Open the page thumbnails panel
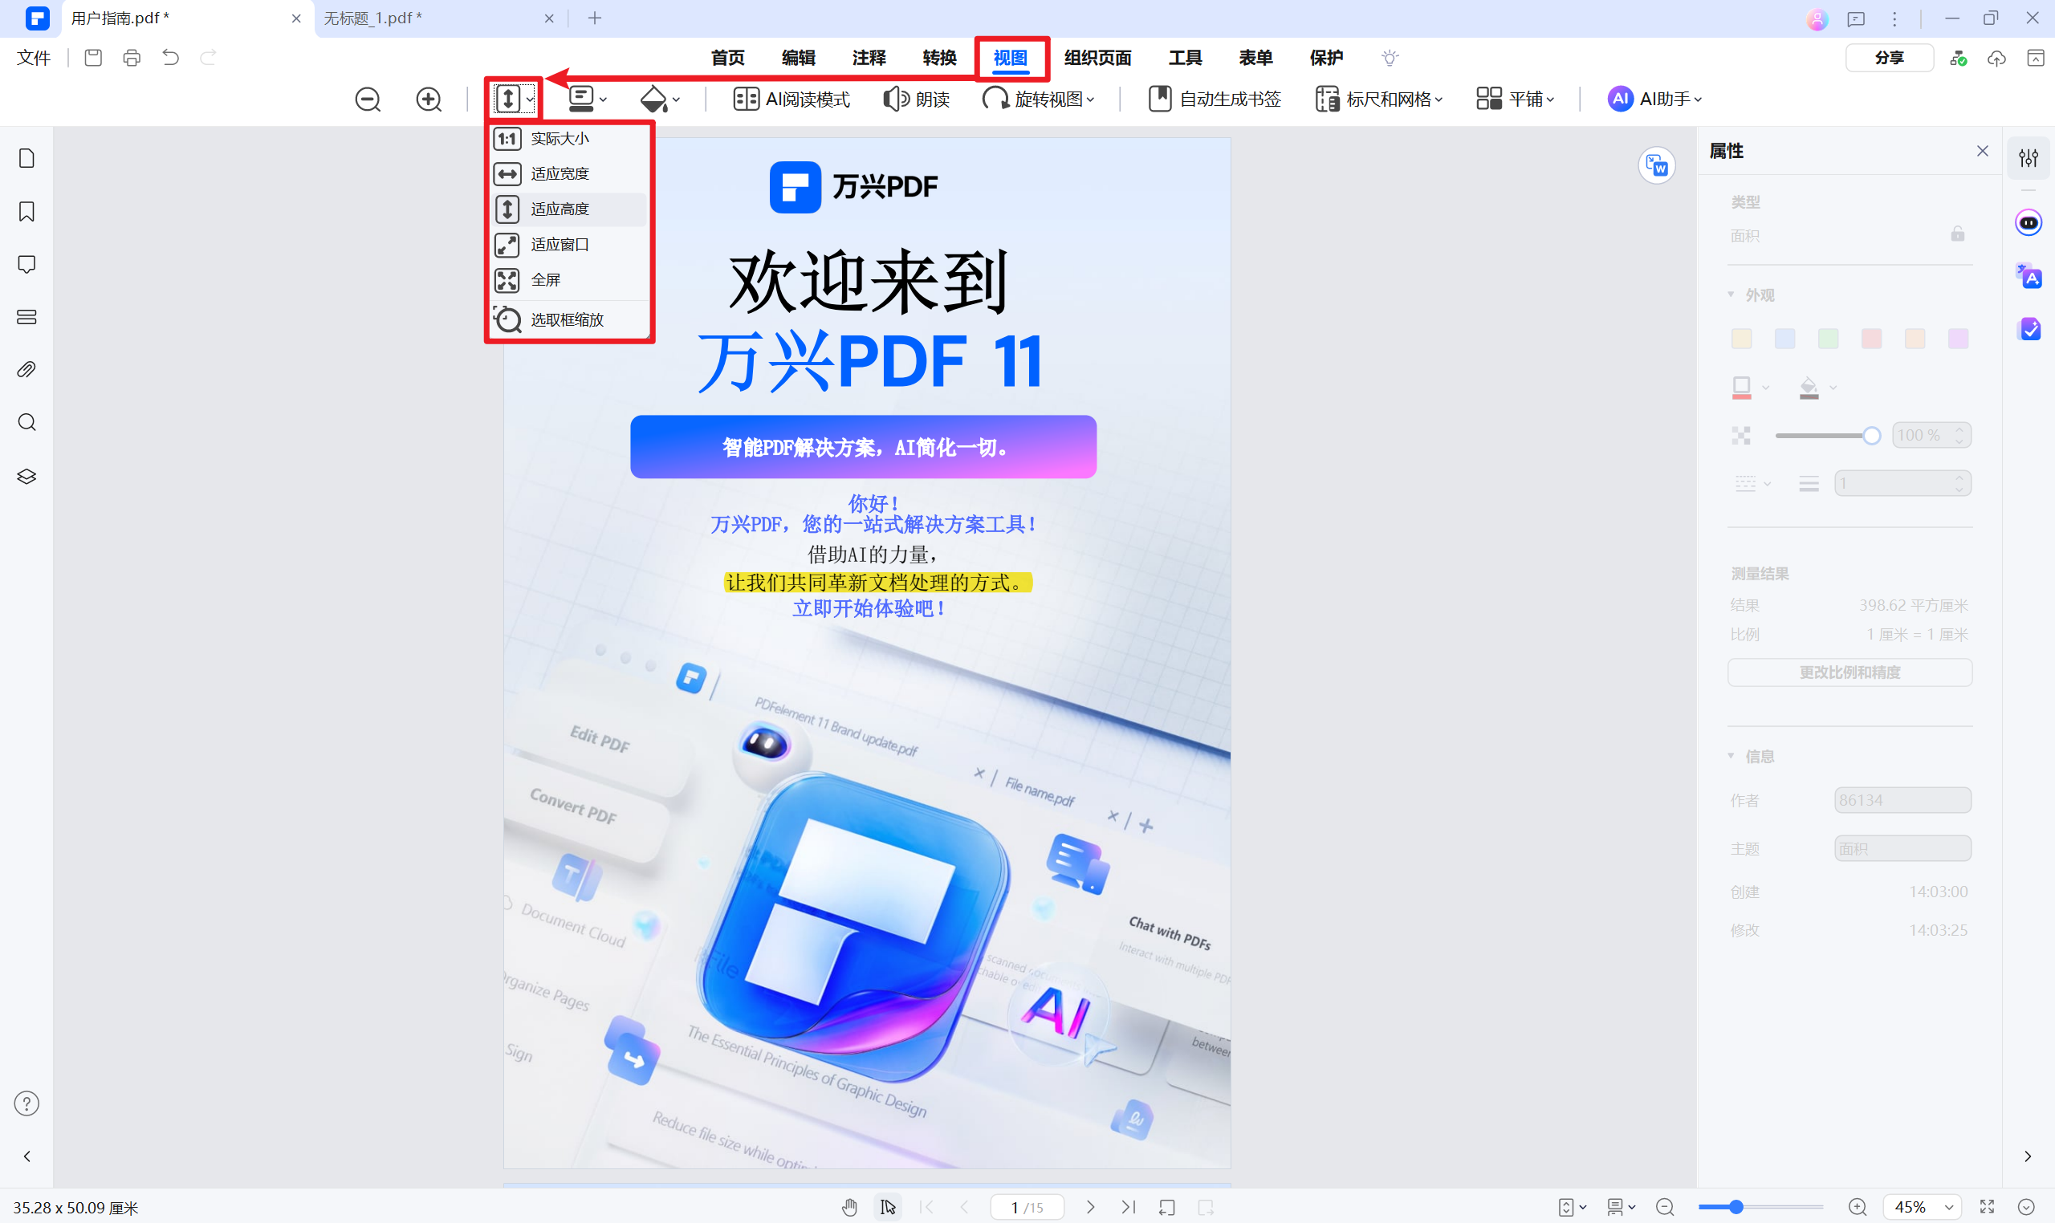 coord(26,158)
